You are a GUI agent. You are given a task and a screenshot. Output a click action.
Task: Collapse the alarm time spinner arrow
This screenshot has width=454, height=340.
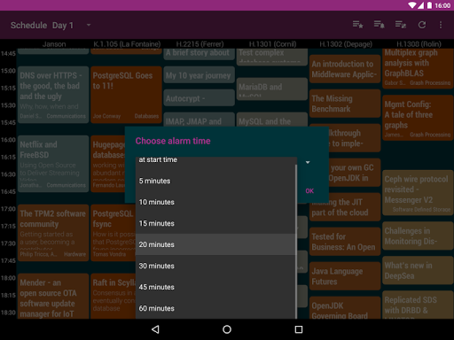[x=308, y=162]
